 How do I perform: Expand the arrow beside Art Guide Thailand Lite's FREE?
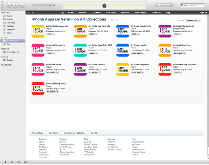(x=181, y=34)
